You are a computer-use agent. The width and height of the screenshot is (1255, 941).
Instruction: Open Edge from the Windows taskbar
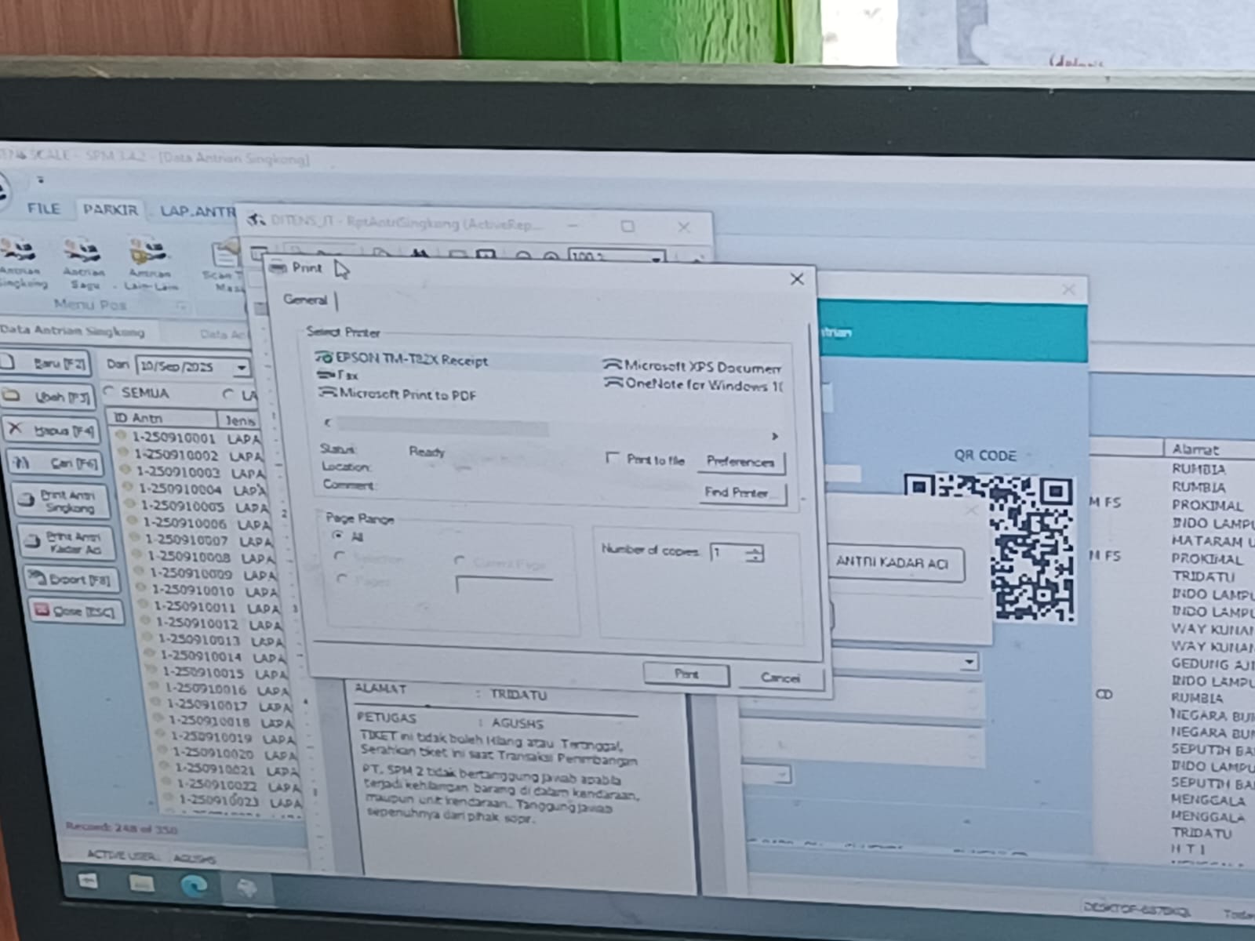192,887
